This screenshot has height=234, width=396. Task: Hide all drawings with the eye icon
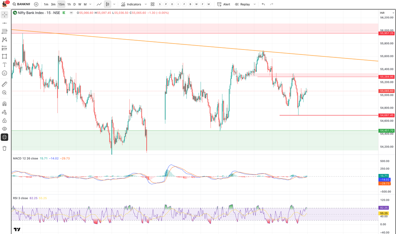(x=5, y=129)
